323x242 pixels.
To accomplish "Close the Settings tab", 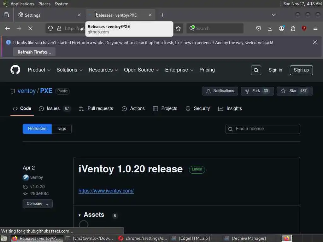I will pyautogui.click(x=79, y=15).
